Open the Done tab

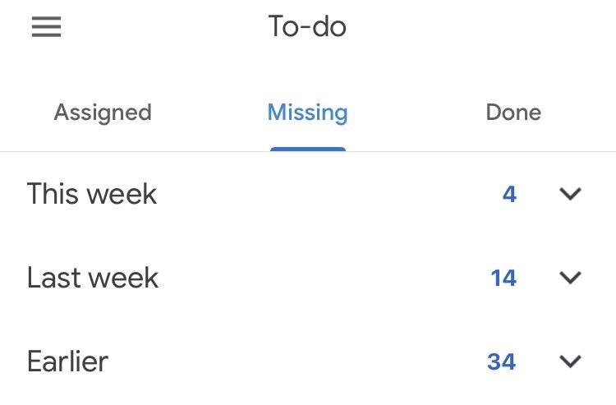pos(513,113)
